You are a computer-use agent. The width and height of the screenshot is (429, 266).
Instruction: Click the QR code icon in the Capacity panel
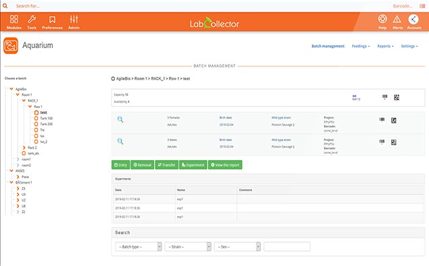397,97
